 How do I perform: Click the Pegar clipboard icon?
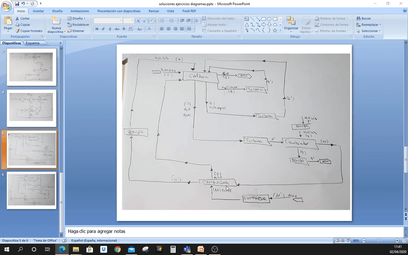click(x=8, y=21)
